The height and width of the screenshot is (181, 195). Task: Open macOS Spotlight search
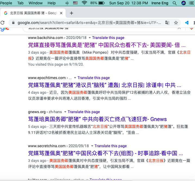175,3
